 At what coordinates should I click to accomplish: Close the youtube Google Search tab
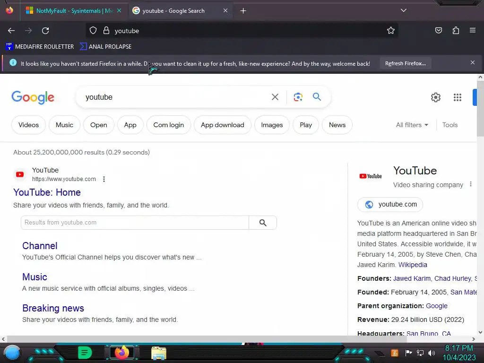225,10
